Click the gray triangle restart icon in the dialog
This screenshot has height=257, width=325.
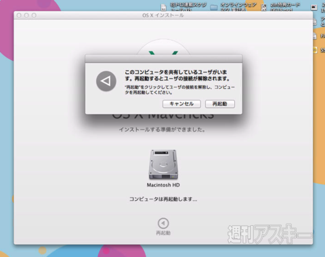(106, 81)
